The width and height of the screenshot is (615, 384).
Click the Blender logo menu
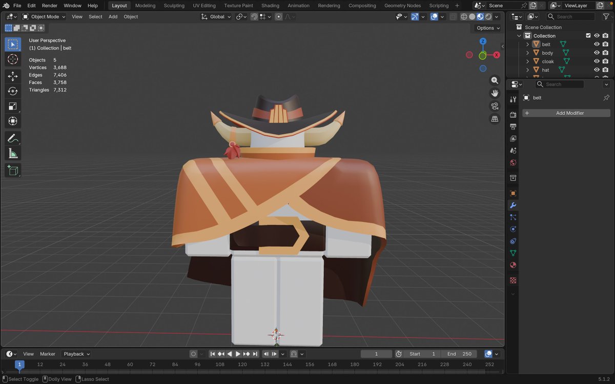point(6,5)
